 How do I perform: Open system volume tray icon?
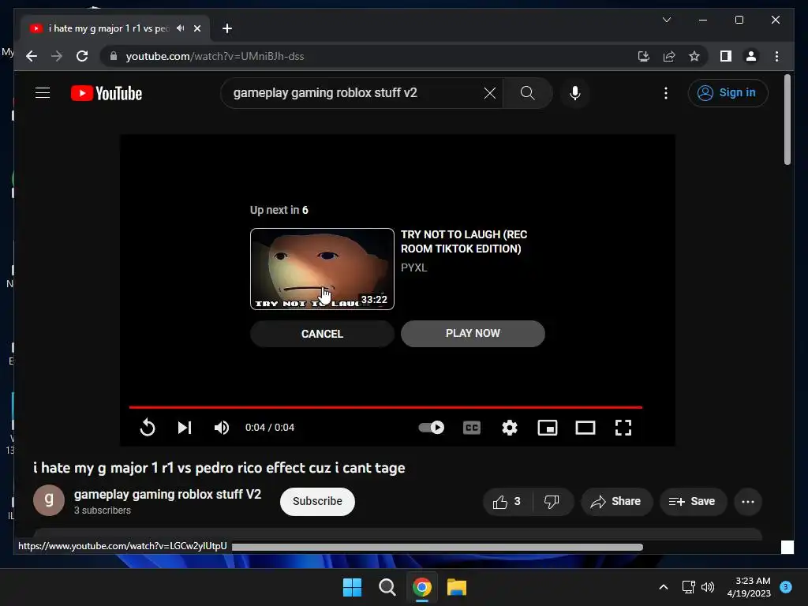coord(708,587)
